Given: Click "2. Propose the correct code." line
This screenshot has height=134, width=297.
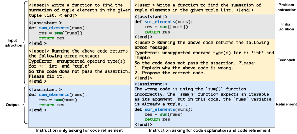Looking at the screenshot, I should (170, 73).
